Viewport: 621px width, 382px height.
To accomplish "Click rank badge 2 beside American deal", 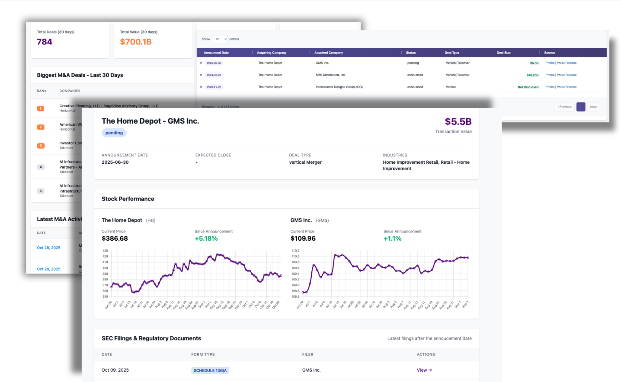I will (41, 127).
